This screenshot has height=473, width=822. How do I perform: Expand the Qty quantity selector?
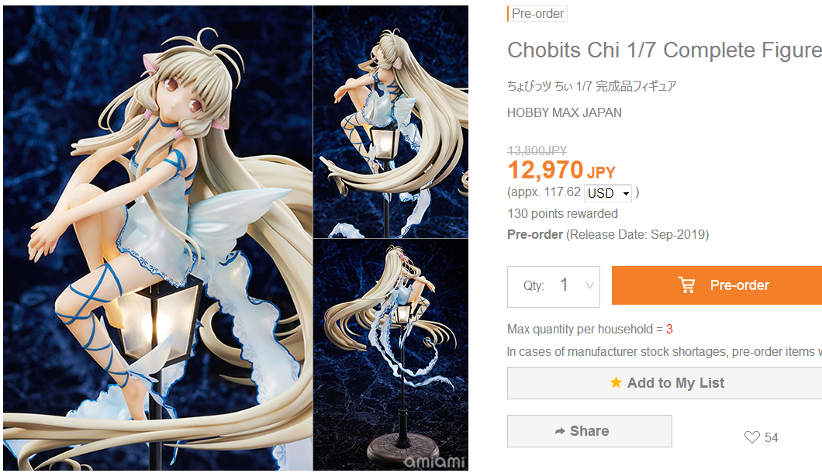(554, 287)
